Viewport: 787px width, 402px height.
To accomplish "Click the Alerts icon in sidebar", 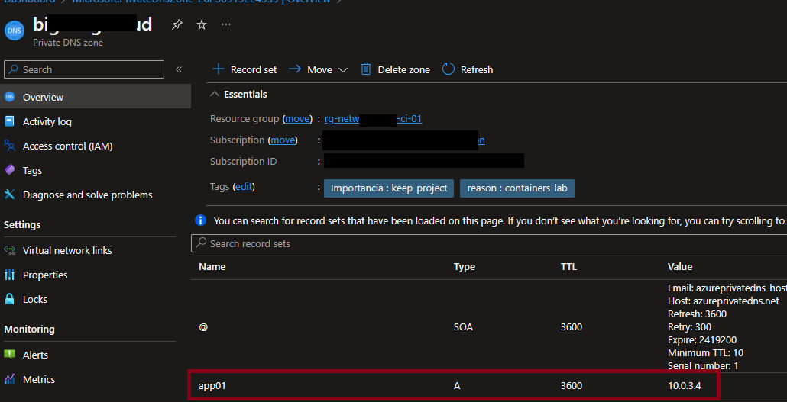I will tap(9, 355).
